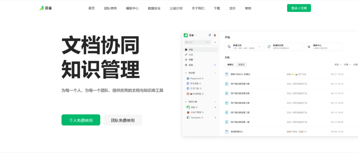Open the 团队使用 nav item
Viewport: 358px width, 153px height.
point(110,8)
